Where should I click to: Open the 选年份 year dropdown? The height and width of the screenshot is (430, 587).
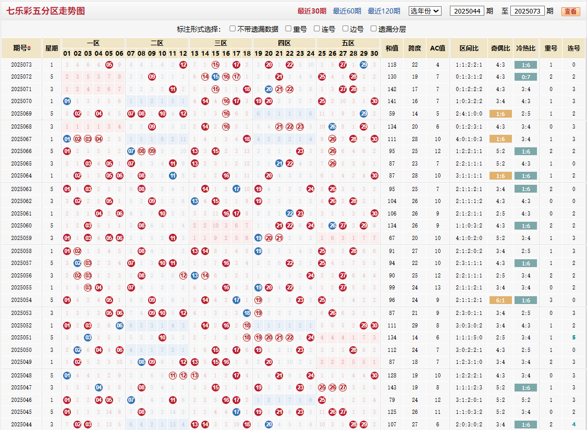pyautogui.click(x=425, y=11)
